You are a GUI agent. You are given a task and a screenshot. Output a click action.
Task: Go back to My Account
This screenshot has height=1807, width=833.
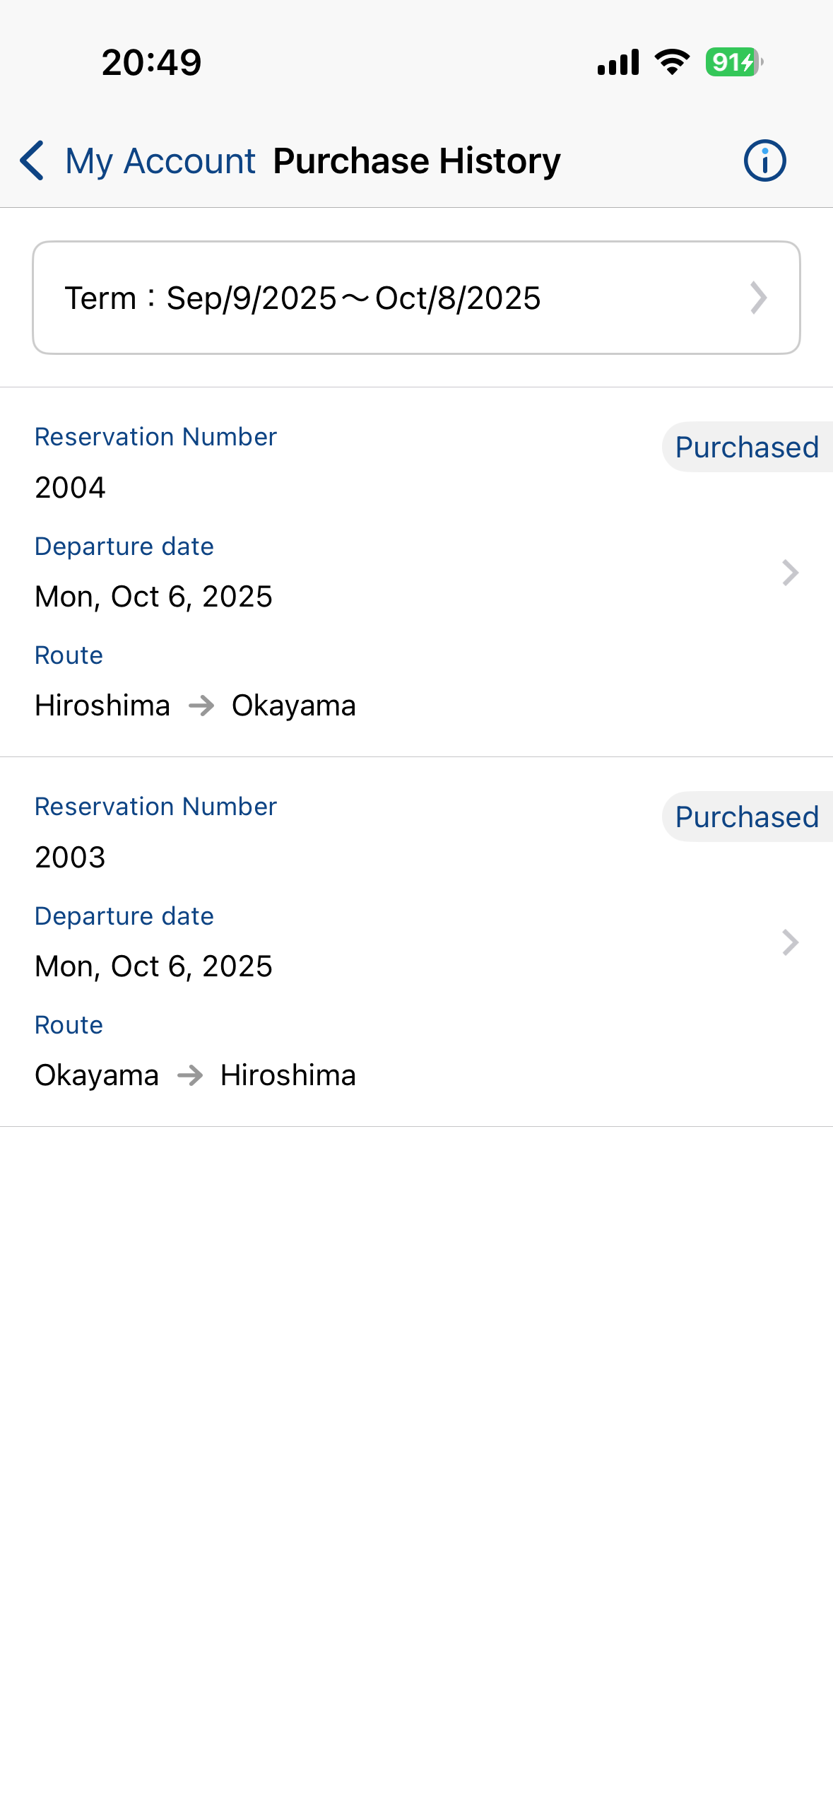tap(160, 160)
